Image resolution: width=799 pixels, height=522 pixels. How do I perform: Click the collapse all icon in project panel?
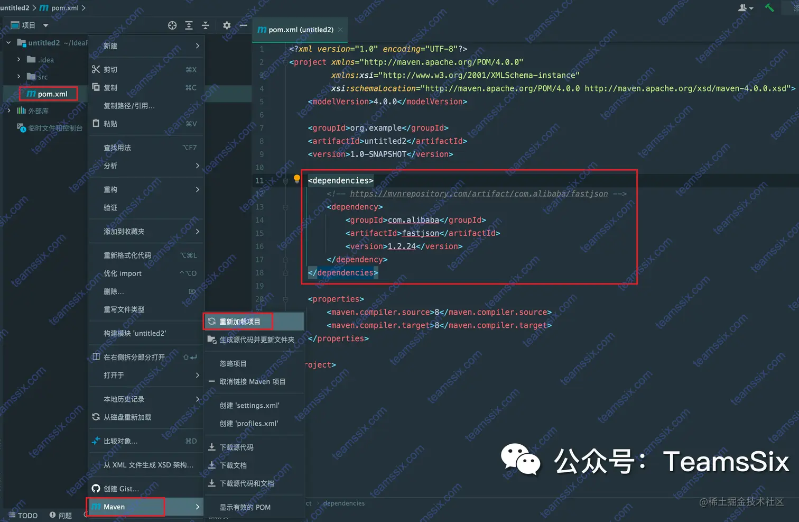tap(206, 25)
